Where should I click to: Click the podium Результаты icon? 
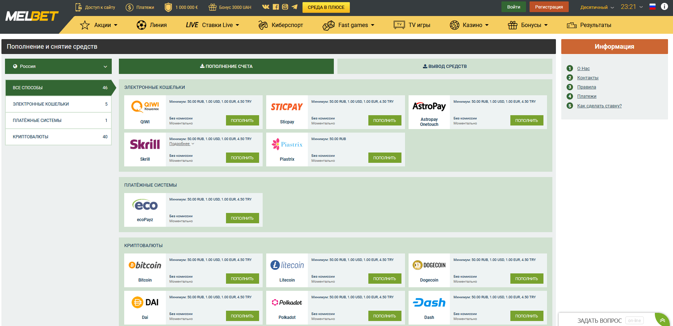coord(572,25)
